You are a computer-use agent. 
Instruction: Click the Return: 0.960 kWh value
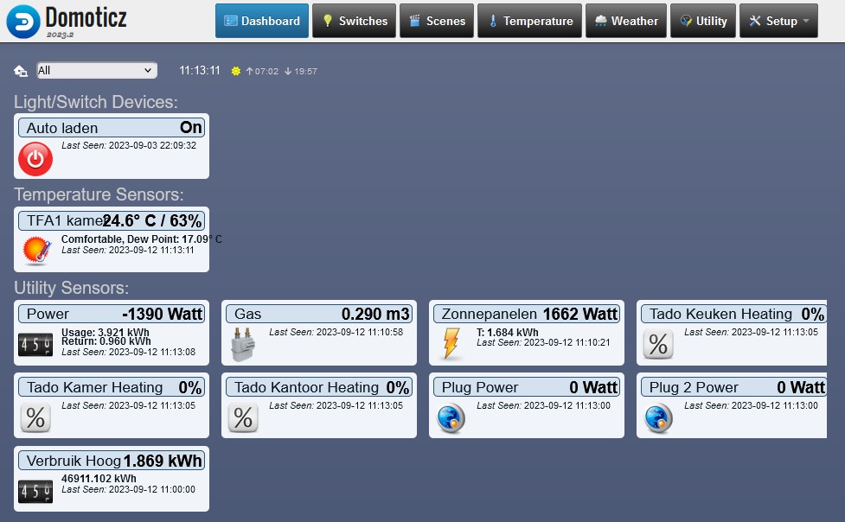(x=106, y=341)
